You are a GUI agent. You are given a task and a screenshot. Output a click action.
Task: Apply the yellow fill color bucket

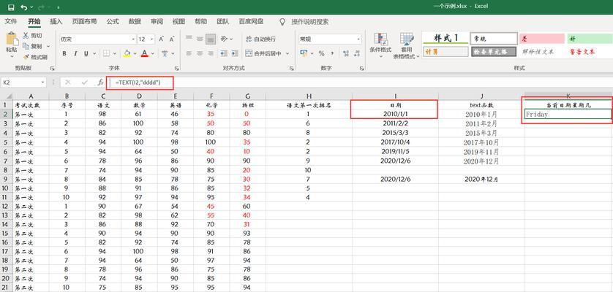pyautogui.click(x=127, y=53)
